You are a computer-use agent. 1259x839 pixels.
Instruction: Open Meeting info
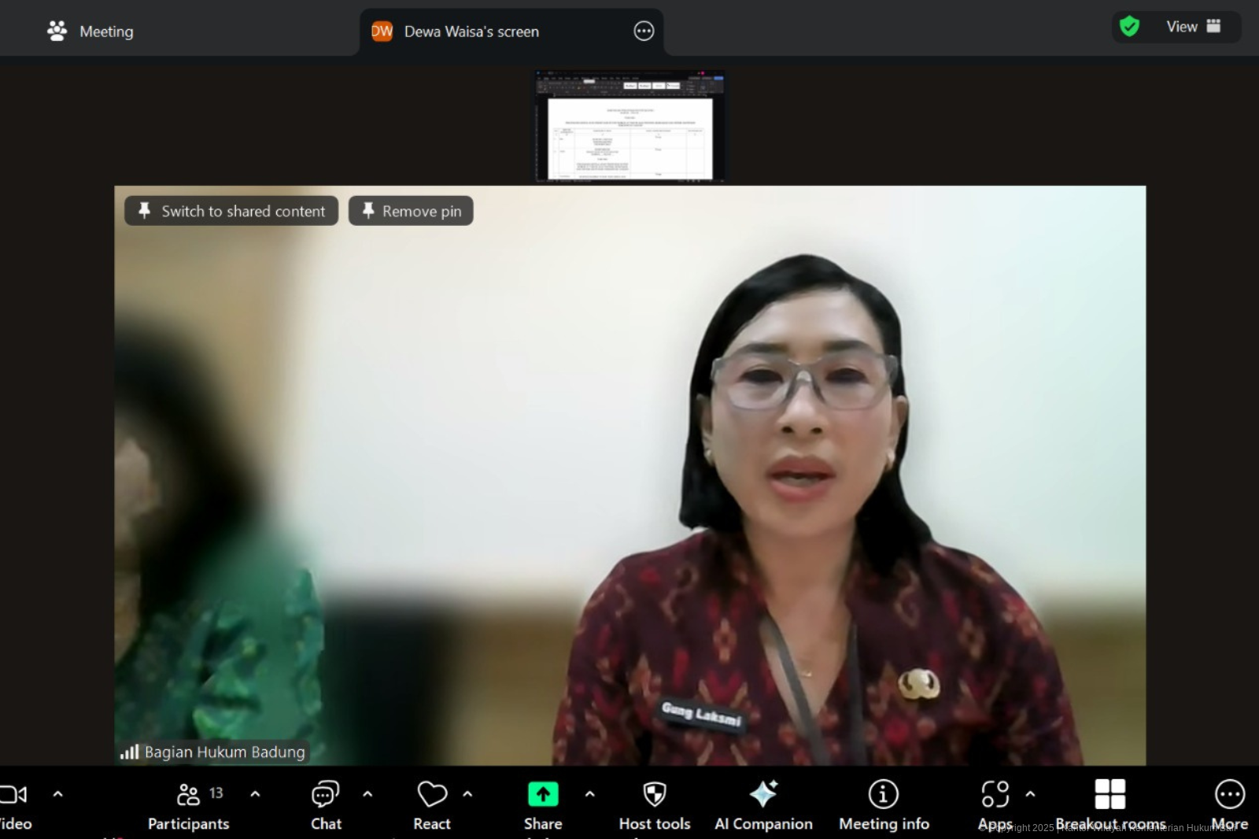883,795
